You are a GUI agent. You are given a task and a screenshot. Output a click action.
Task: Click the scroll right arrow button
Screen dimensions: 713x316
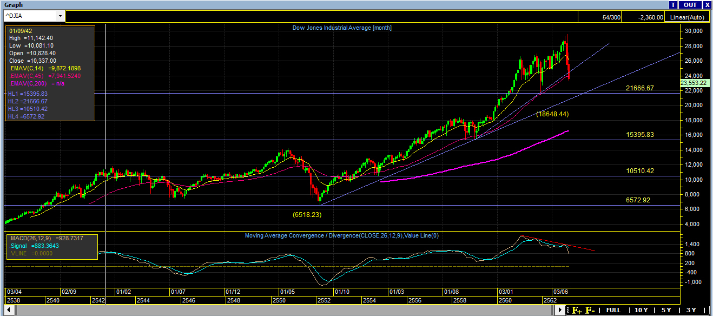click(560, 310)
